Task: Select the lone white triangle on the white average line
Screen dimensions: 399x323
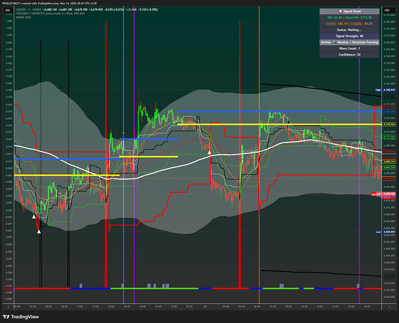Action: click(209, 152)
